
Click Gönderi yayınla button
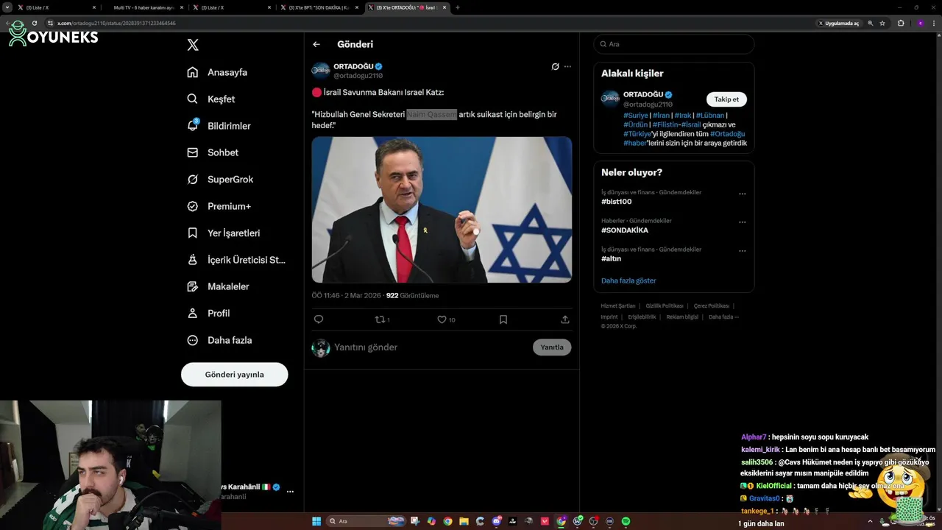pos(234,374)
